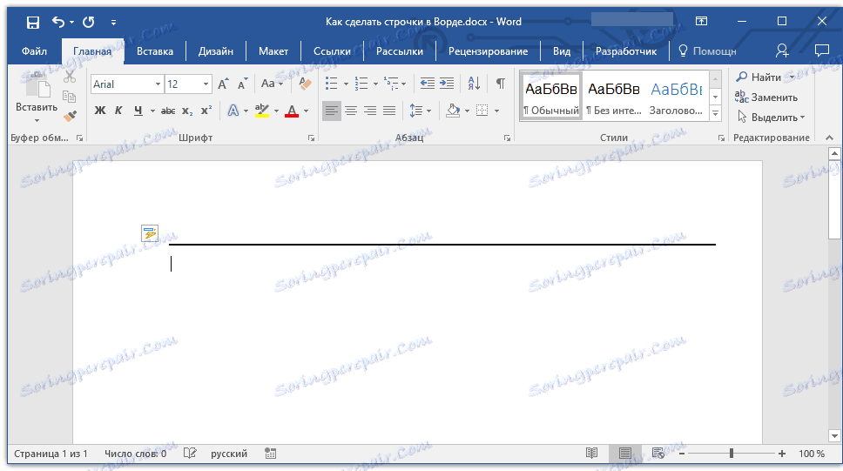Viewport: 843px width, 471px height.
Task: Toggle superscript formatting
Action: (206, 111)
